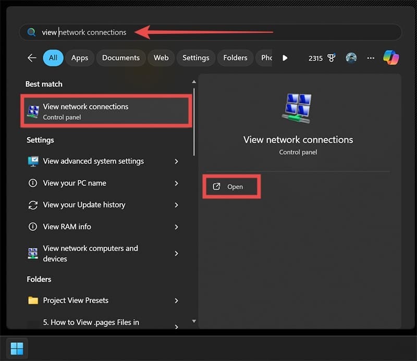Expand Project View Presets folder chevron
Viewport: 417px width, 361px height.
(x=176, y=301)
